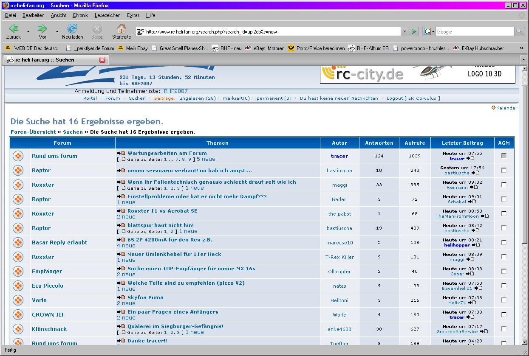Open 'Du hast keine neuen Nachrichten' link
The width and height of the screenshot is (529, 356).
(339, 98)
